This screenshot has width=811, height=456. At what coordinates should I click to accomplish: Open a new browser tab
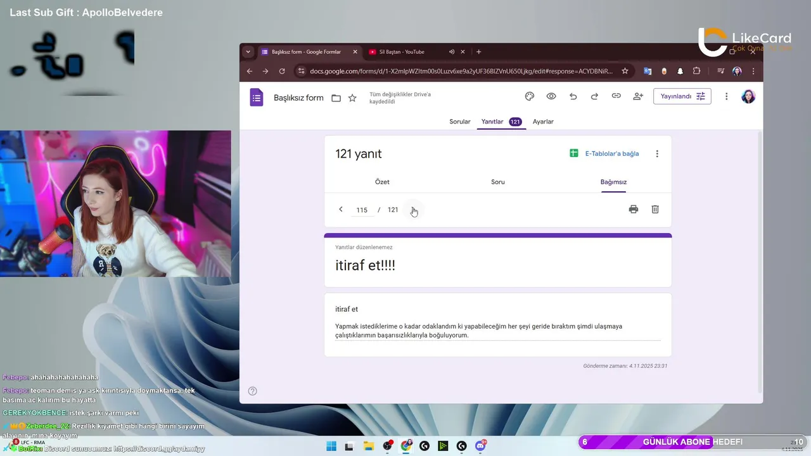[478, 52]
